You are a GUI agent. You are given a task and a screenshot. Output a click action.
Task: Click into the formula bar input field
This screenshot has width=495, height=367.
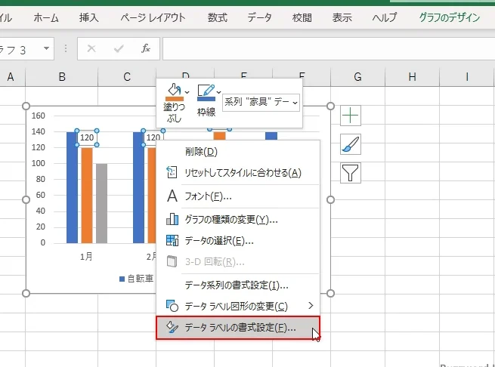(x=329, y=48)
